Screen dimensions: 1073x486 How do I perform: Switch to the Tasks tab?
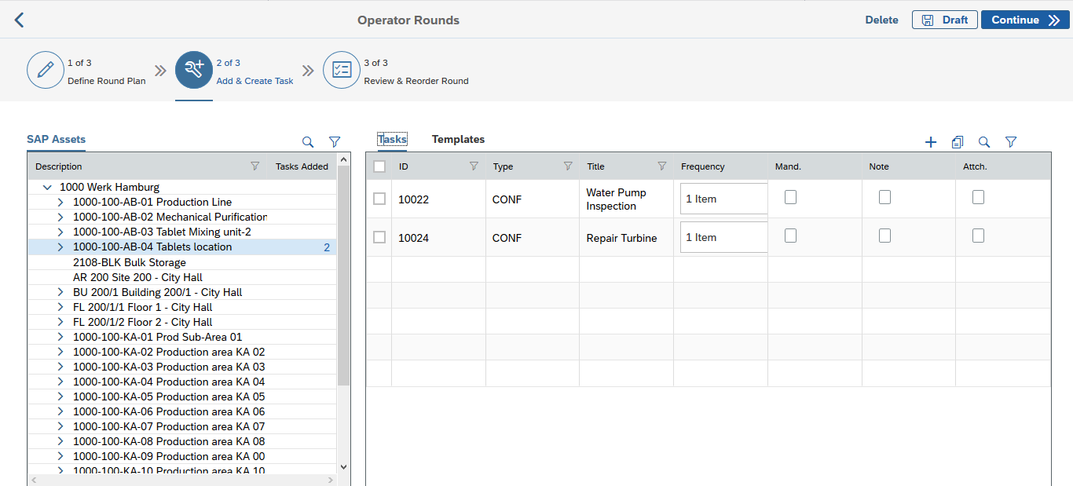[x=392, y=139]
